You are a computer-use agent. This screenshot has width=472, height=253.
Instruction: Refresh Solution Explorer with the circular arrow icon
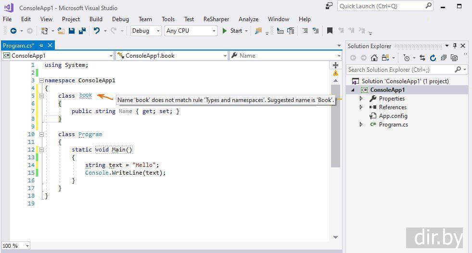(433, 58)
